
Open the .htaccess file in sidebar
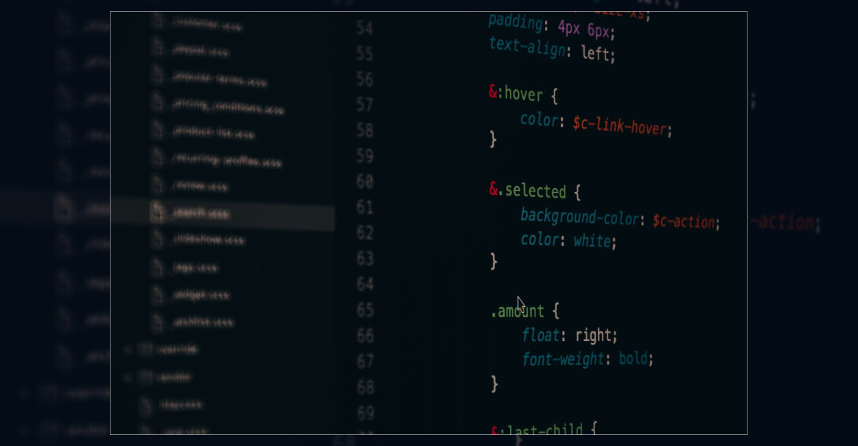181,405
